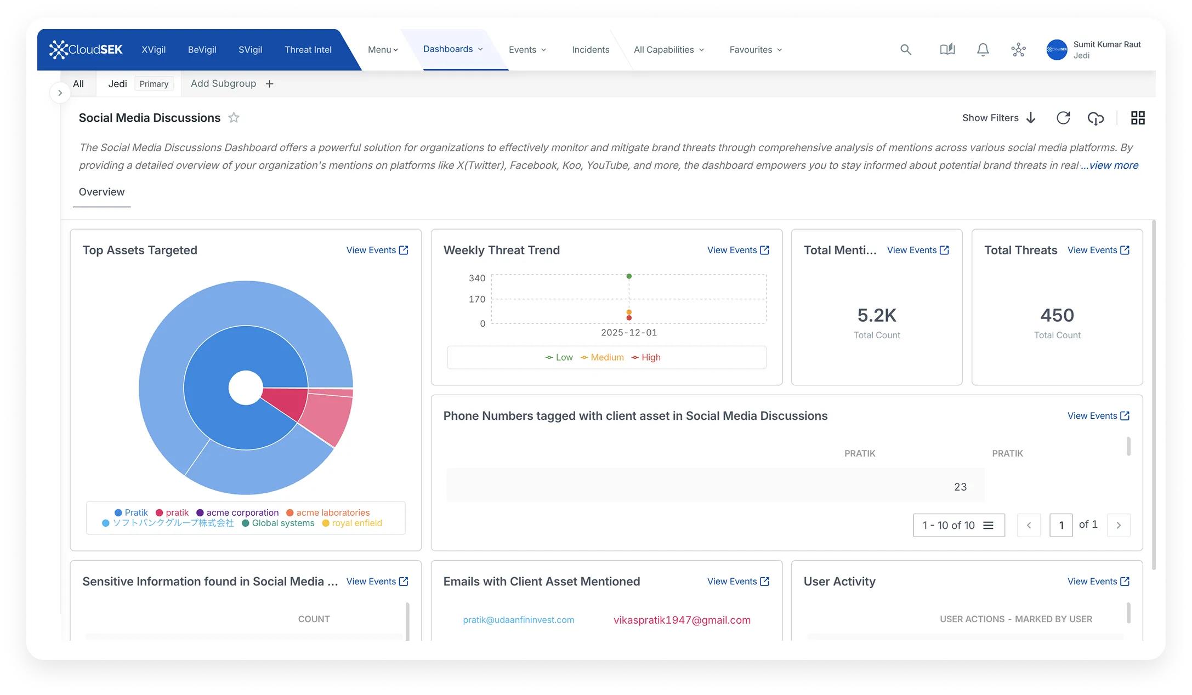This screenshot has width=1192, height=695.
Task: Toggle the High severity legend in Weekly Threat Trend
Action: tap(646, 357)
